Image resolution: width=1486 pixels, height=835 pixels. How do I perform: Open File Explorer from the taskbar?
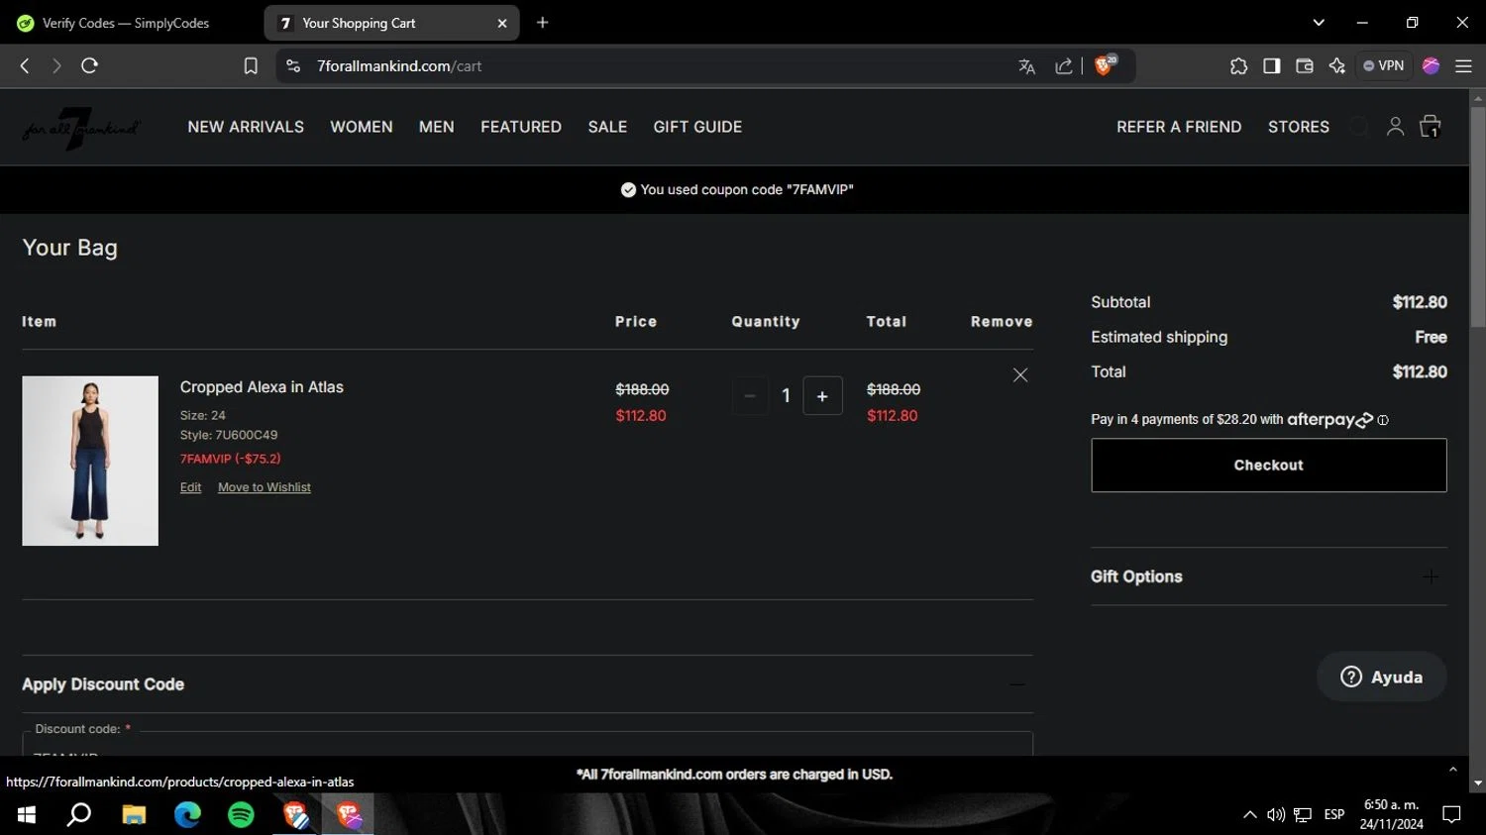point(134,814)
